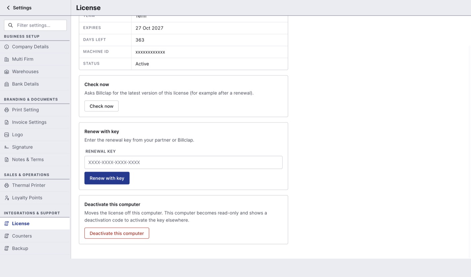Screen dimensions: 471x277
Task: Click the expiry date 27 Oct 2027
Action: point(149,28)
